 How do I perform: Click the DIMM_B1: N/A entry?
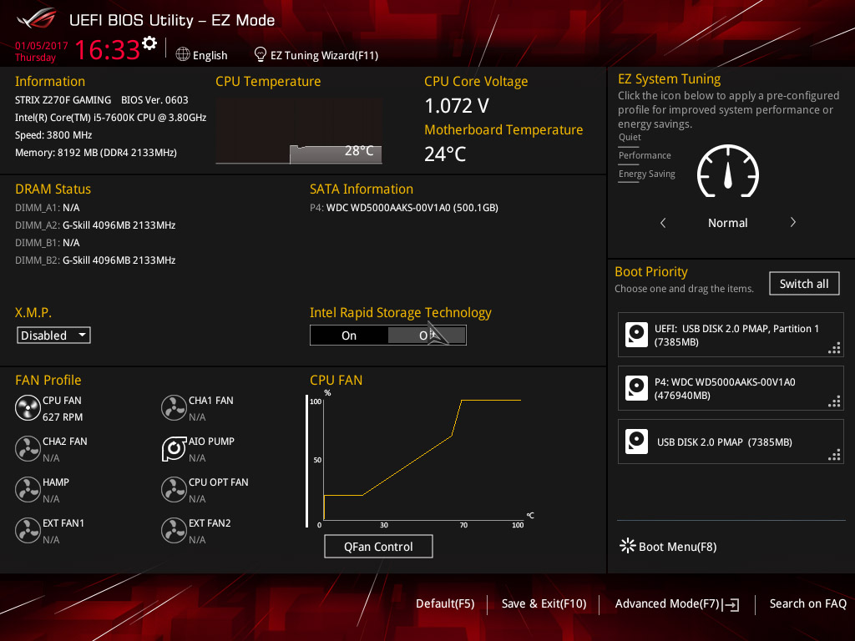48,243
